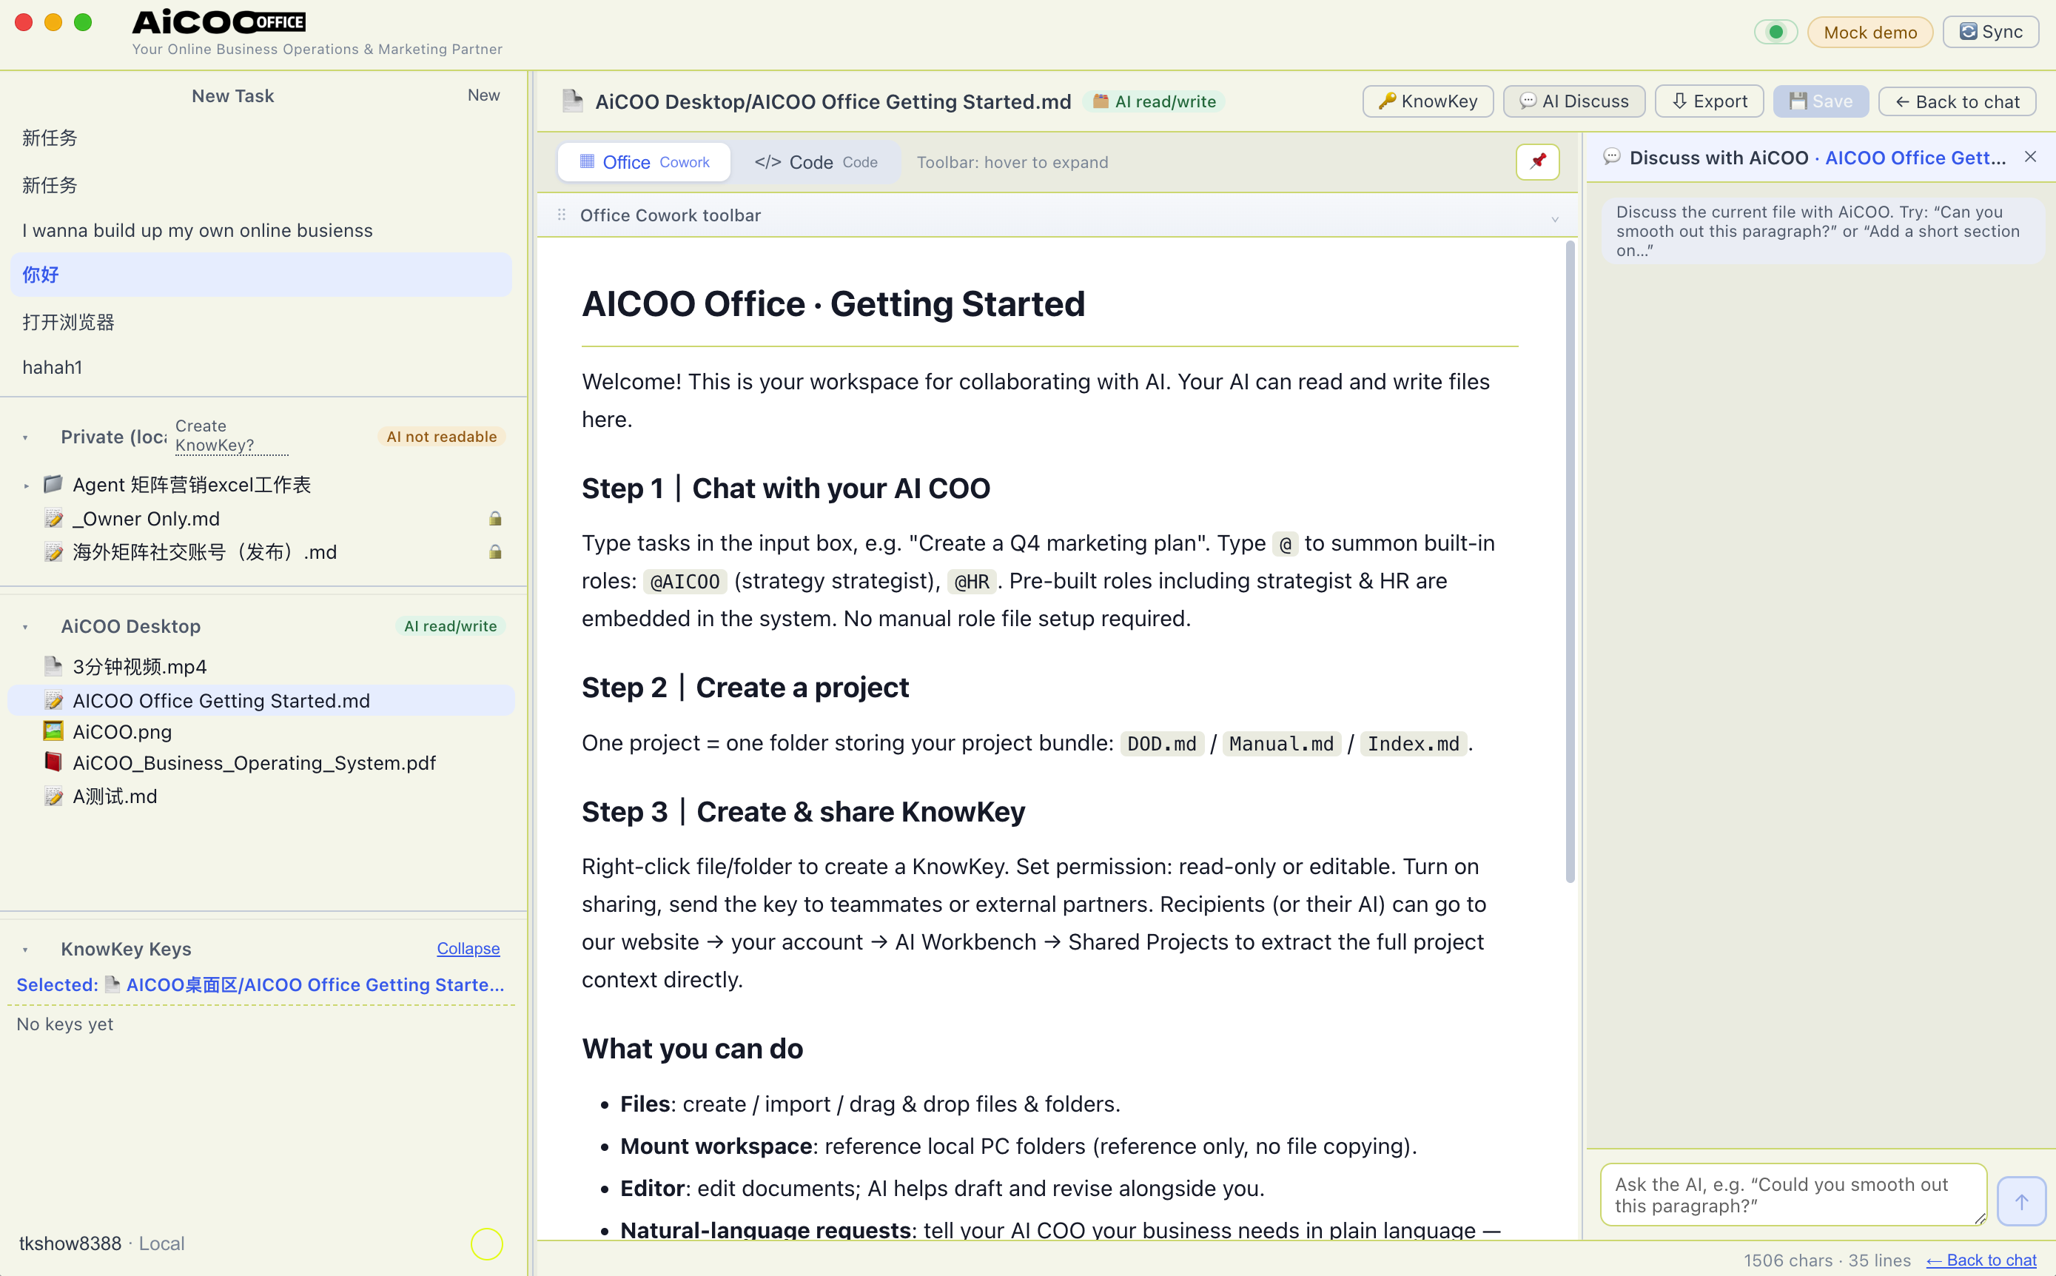Click the PDF icon of AiCOO_Business_Operating_System.pdf

pyautogui.click(x=53, y=762)
